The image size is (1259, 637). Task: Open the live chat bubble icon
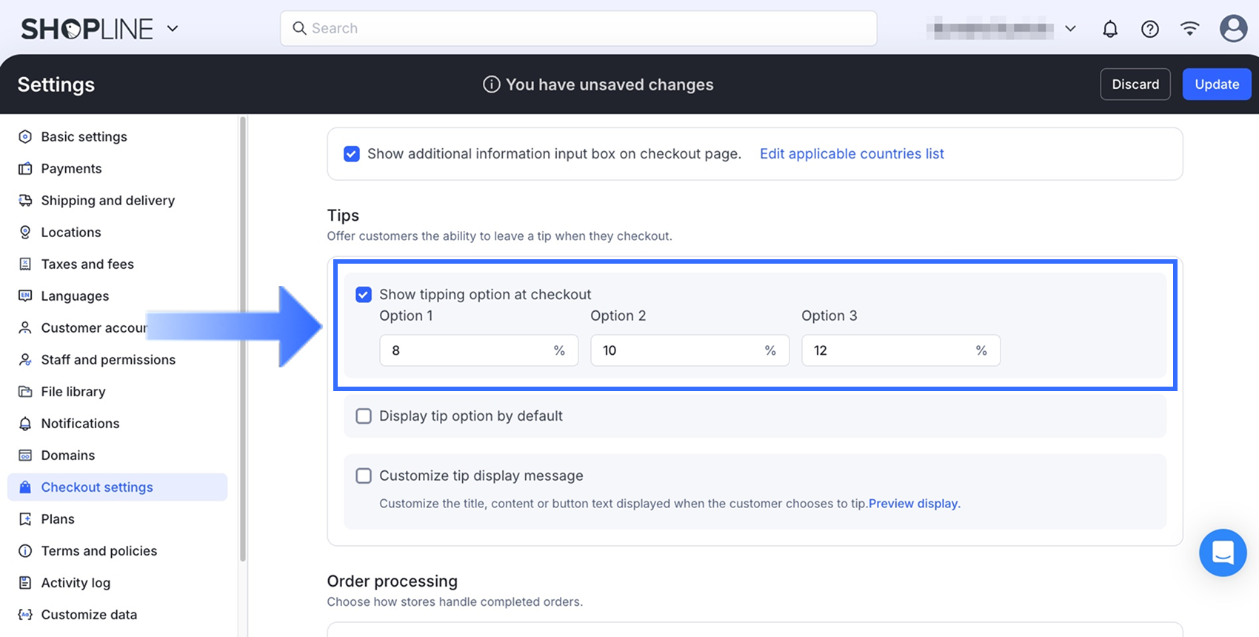[1223, 553]
